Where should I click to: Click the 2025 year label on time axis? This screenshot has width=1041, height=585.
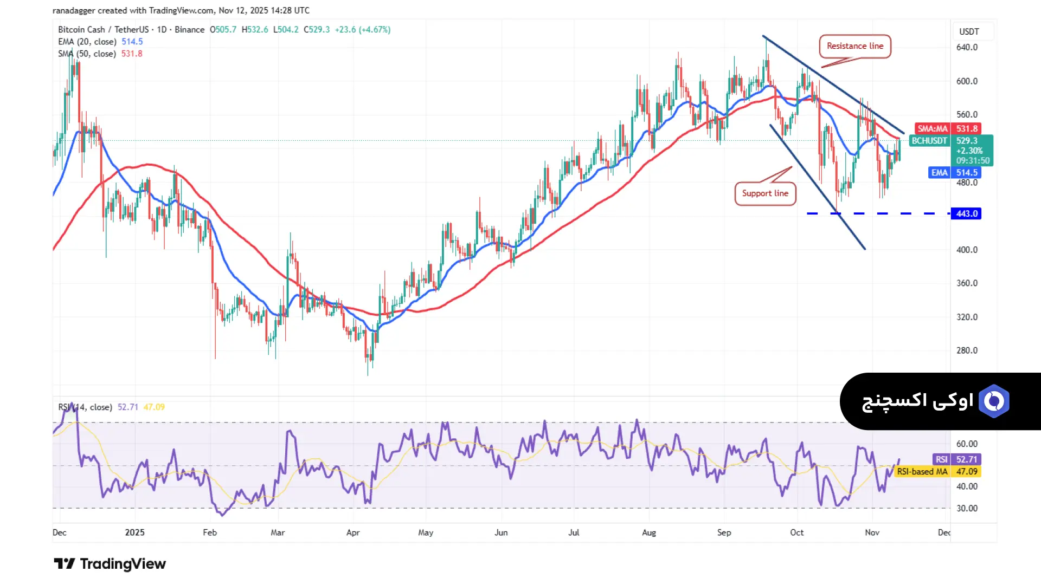pyautogui.click(x=134, y=532)
